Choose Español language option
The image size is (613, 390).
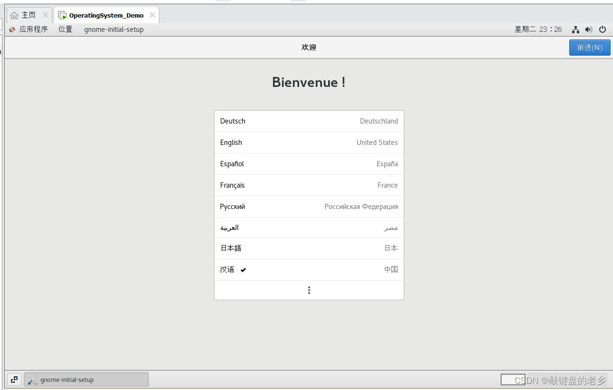pyautogui.click(x=309, y=164)
